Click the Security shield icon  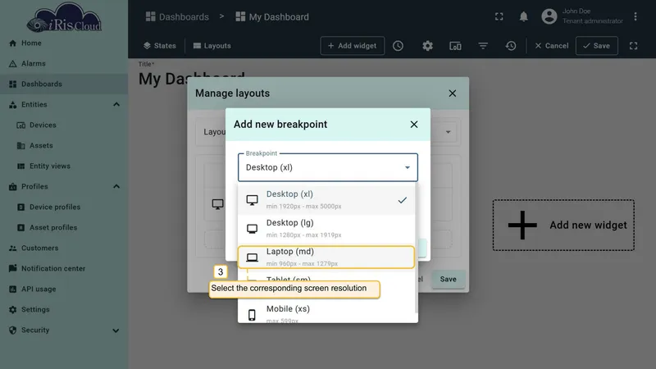12,330
